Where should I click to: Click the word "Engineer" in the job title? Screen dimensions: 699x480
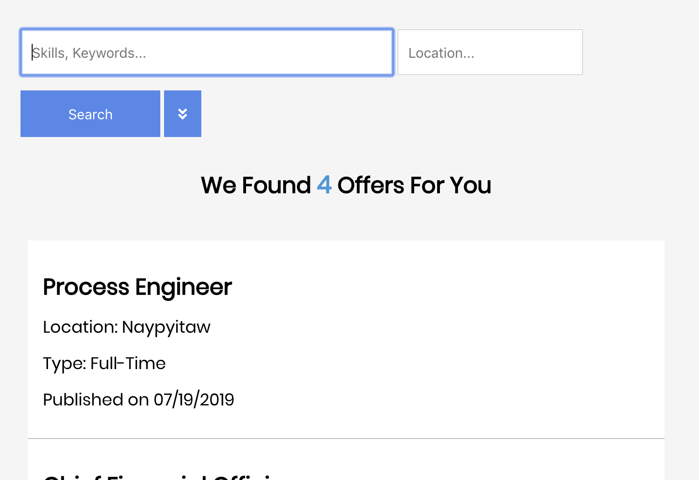click(x=184, y=287)
